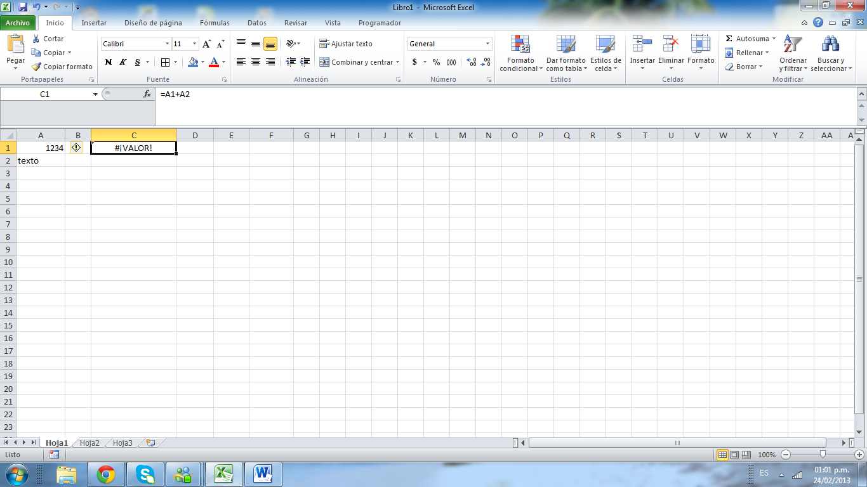Click the Autosuma sigma icon
The image size is (867, 487).
(729, 39)
